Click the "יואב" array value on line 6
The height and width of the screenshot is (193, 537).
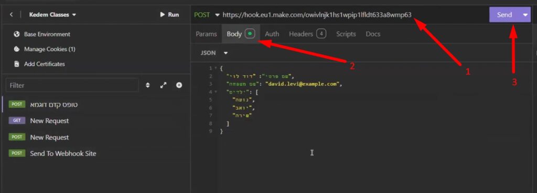click(243, 108)
